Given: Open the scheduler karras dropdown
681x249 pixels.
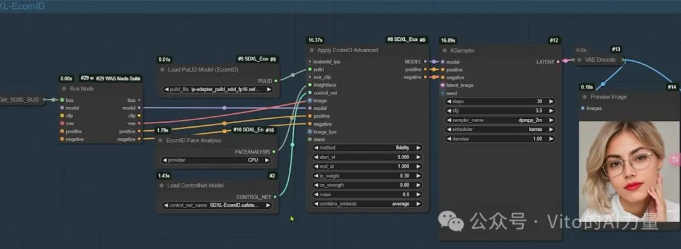Looking at the screenshot, I should [500, 130].
